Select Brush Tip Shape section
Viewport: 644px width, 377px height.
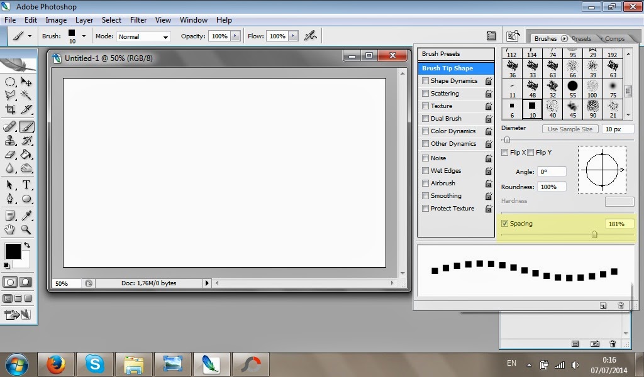[x=456, y=68]
